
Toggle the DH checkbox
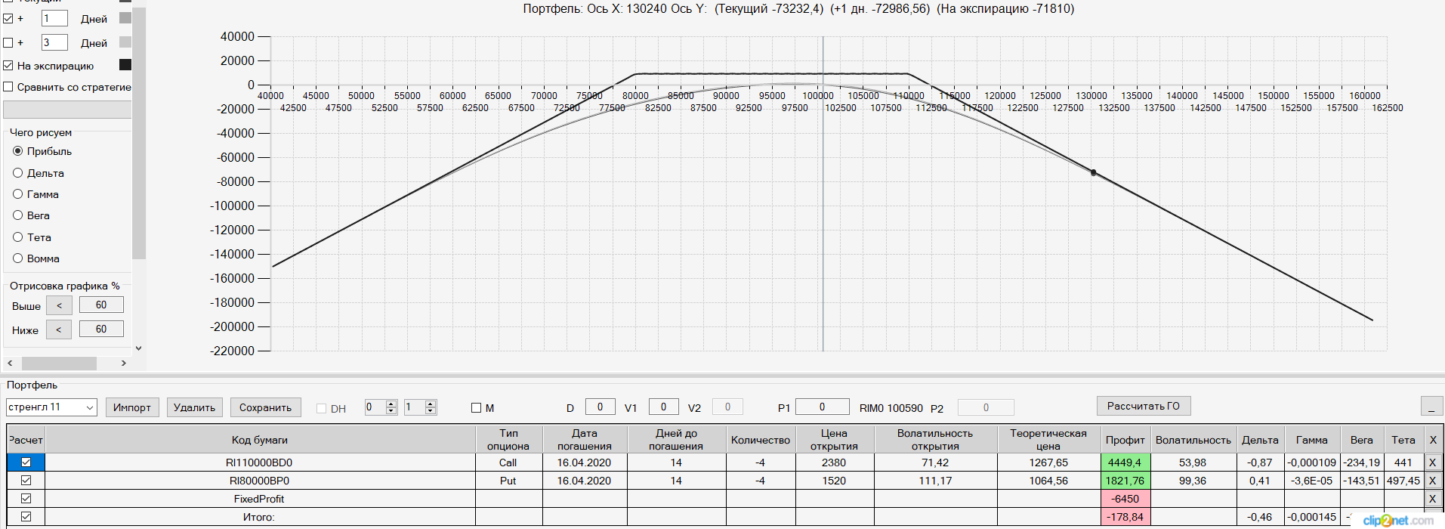(322, 408)
